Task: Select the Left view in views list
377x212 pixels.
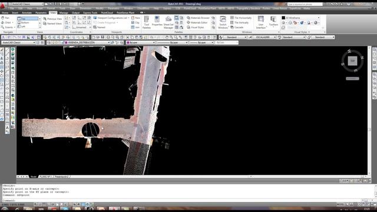Action: [x=27, y=26]
